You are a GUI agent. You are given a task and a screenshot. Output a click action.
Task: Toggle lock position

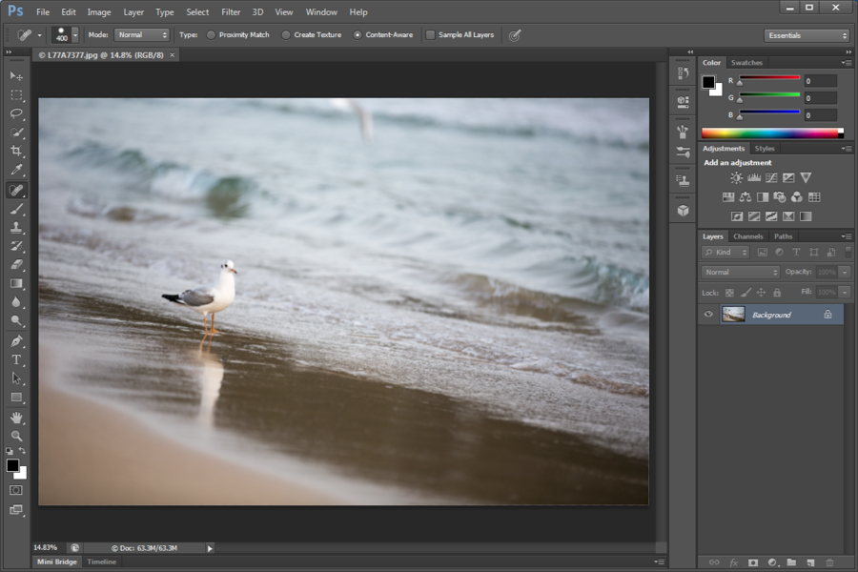[761, 293]
